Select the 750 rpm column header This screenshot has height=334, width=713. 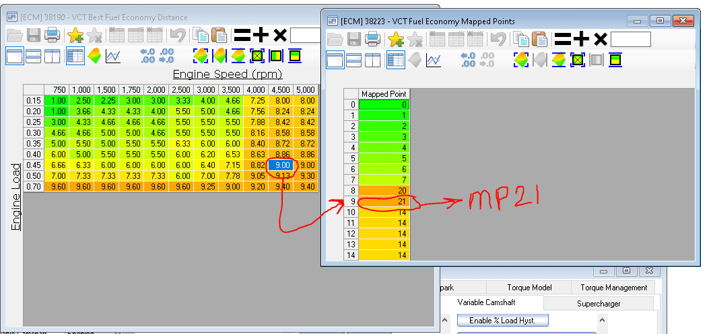57,90
